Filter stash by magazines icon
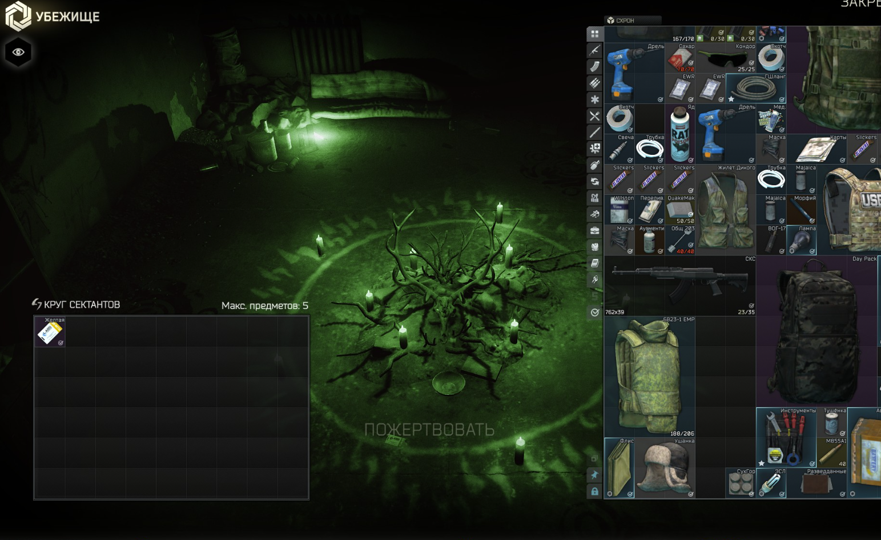The width and height of the screenshot is (881, 540). 595,67
